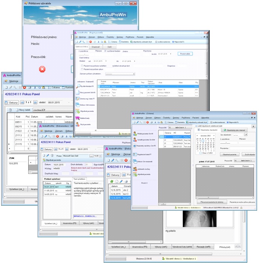Image resolution: width=259 pixels, height=263 pixels.
Task: Click Objednat pacienta calendar icon in Registr sidebar
Action: click(77, 111)
